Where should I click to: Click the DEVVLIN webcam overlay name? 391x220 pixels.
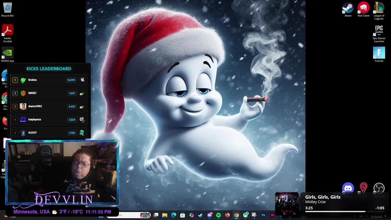pos(64,199)
